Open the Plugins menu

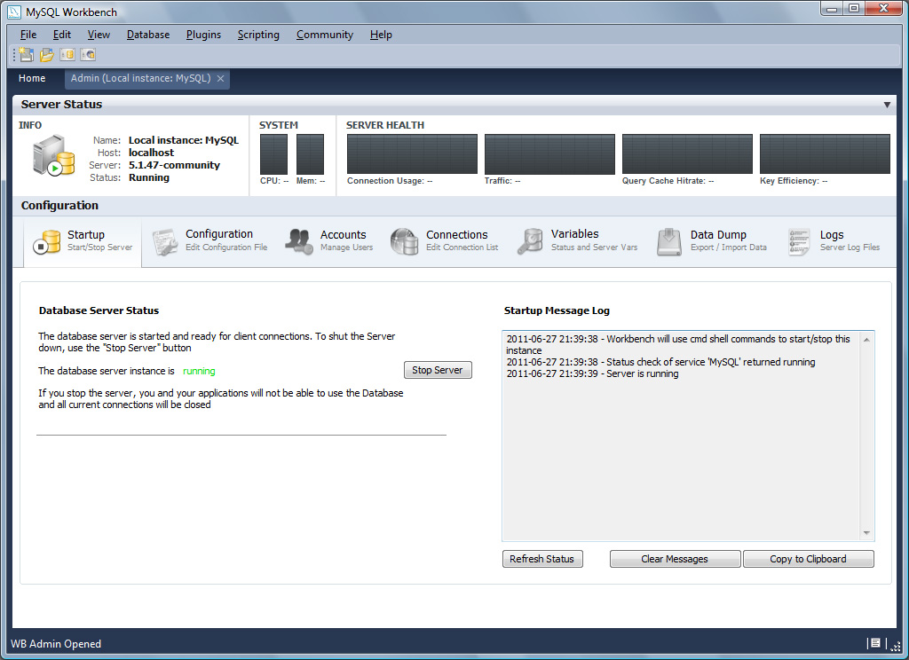203,35
